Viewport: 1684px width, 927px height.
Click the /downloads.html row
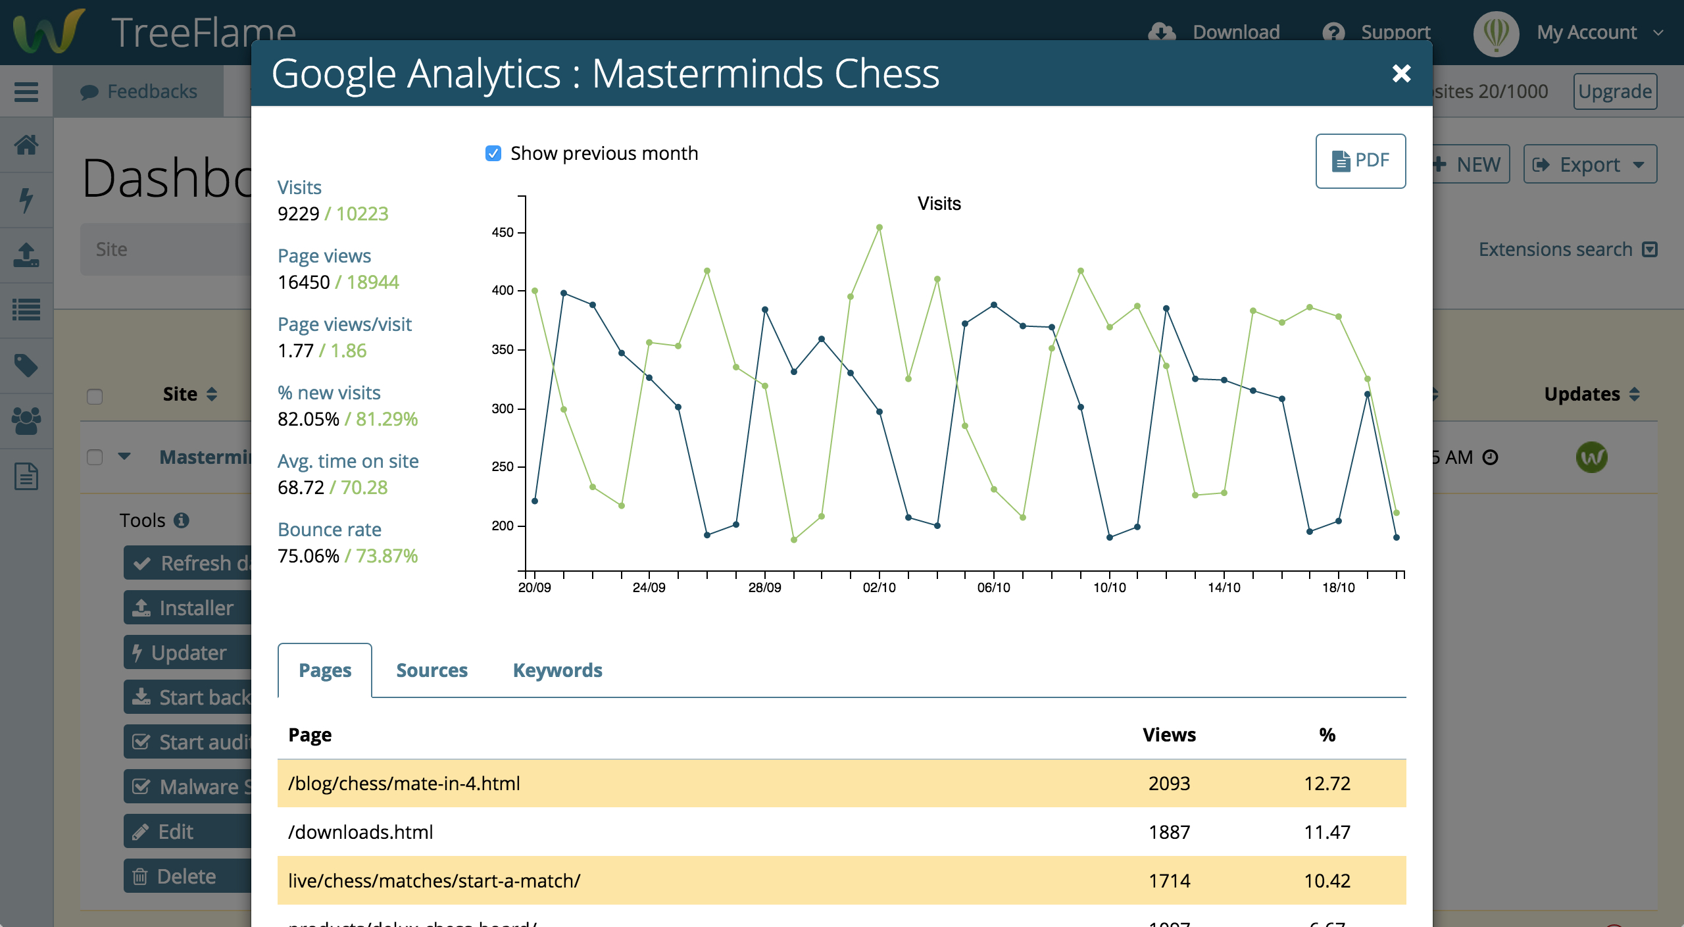[x=841, y=832]
